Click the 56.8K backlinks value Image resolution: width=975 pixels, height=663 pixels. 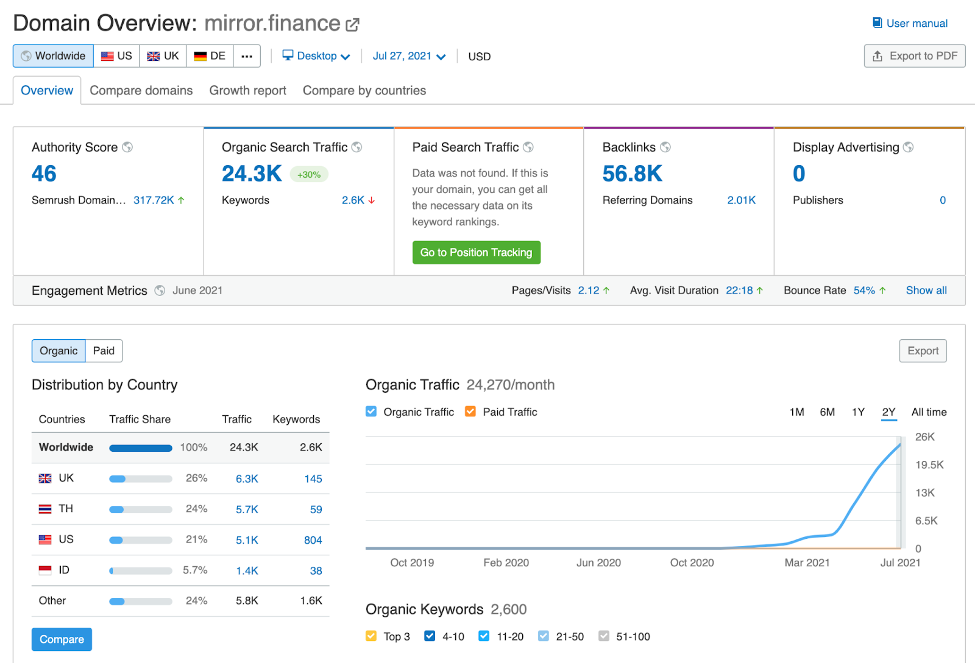pos(632,174)
